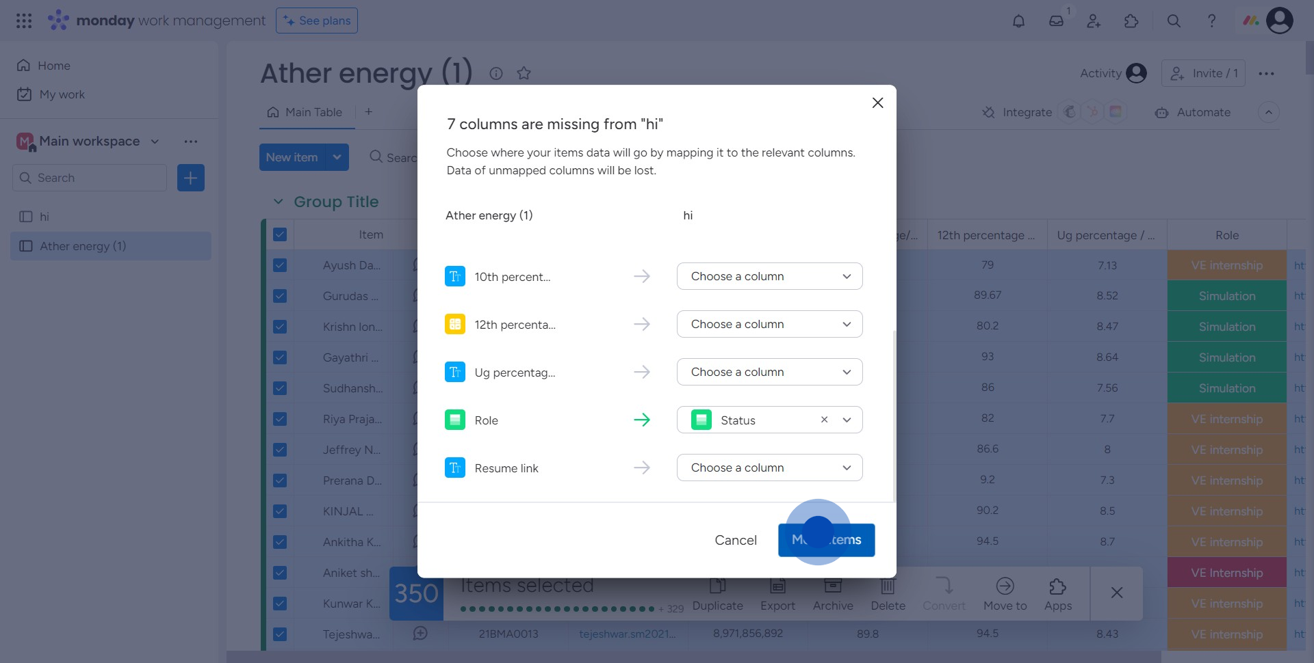Image resolution: width=1314 pixels, height=663 pixels.
Task: Uncheck the Ayush Da... row checkbox
Action: pos(280,265)
